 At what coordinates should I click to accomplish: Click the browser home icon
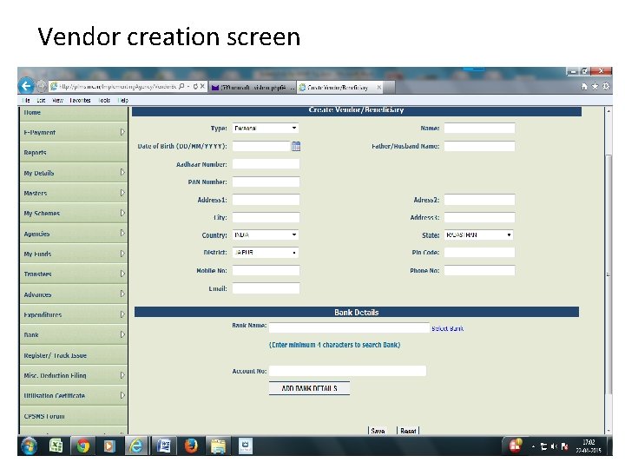[584, 86]
